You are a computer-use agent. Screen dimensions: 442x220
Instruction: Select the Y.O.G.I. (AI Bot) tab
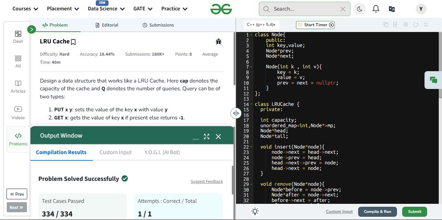162,152
